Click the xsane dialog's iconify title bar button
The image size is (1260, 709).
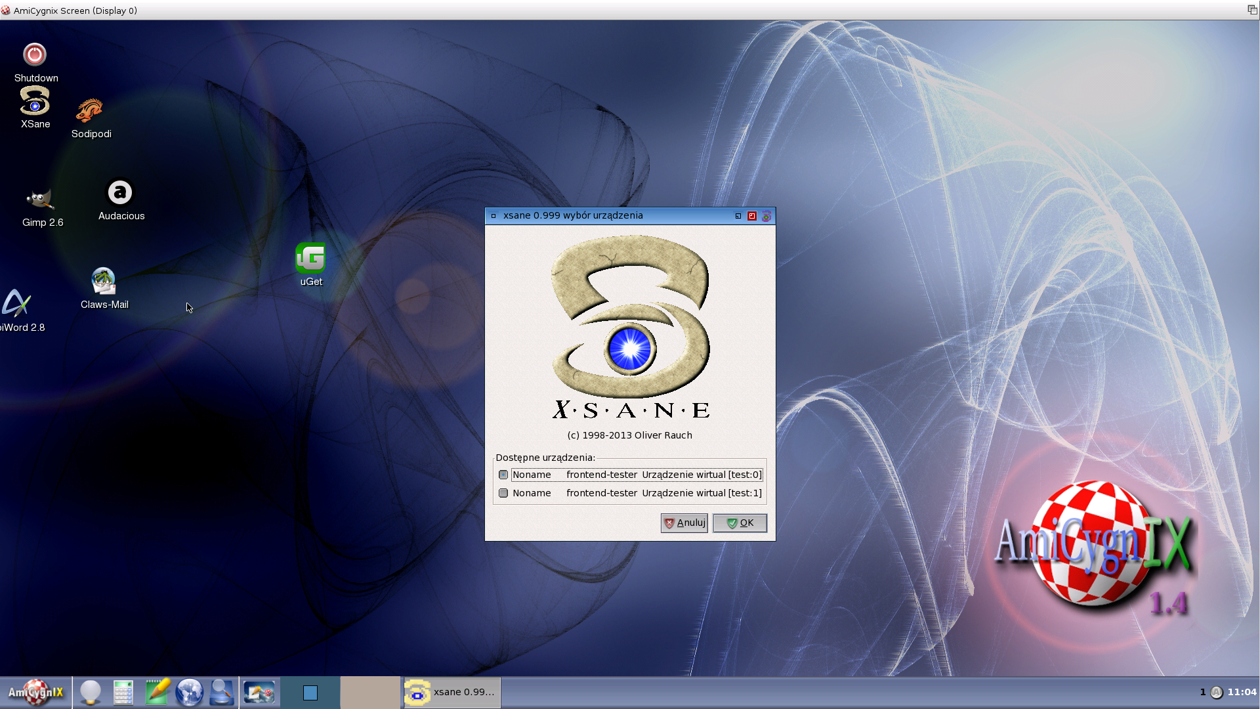pyautogui.click(x=738, y=216)
